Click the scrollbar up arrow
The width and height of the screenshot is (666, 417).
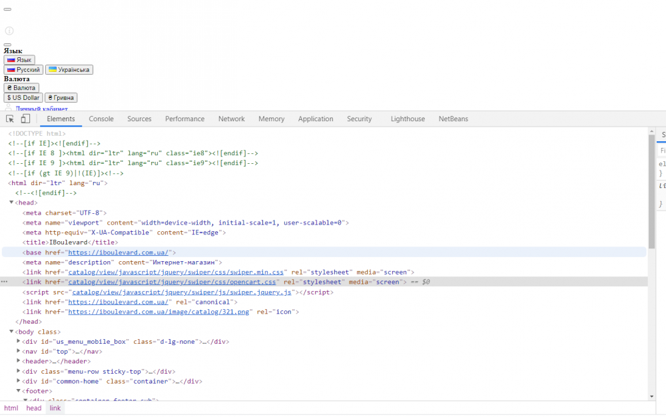[x=651, y=132]
